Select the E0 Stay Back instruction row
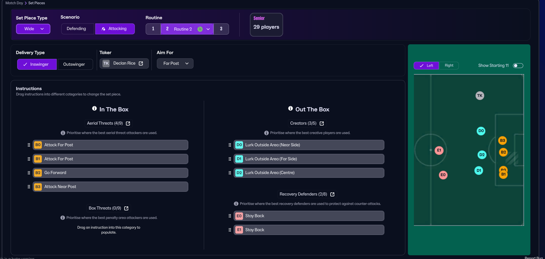 (309, 216)
